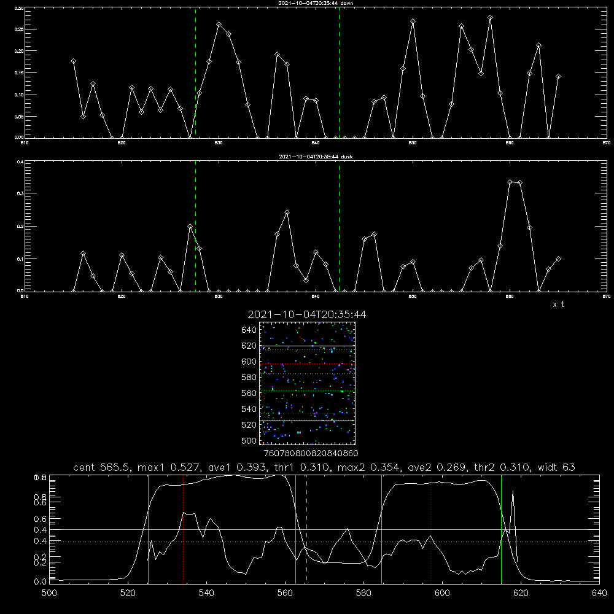Click the dusk peak diamond at x=837
Image resolution: width=614 pixels, height=614 pixels.
pyautogui.click(x=287, y=212)
